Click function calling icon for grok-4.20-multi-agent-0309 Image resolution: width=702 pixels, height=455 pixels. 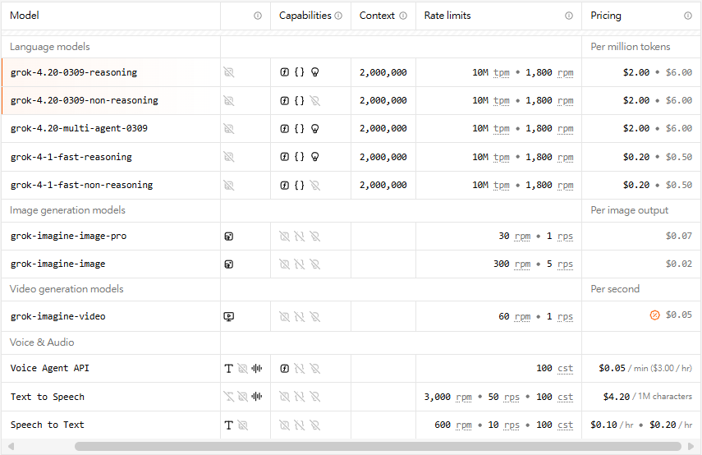pos(285,129)
